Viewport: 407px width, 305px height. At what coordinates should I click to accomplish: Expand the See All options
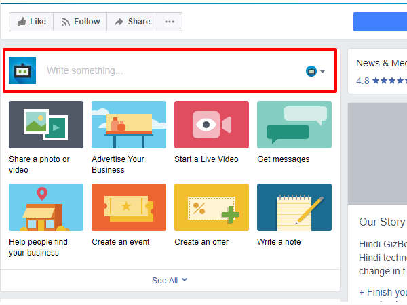point(170,280)
